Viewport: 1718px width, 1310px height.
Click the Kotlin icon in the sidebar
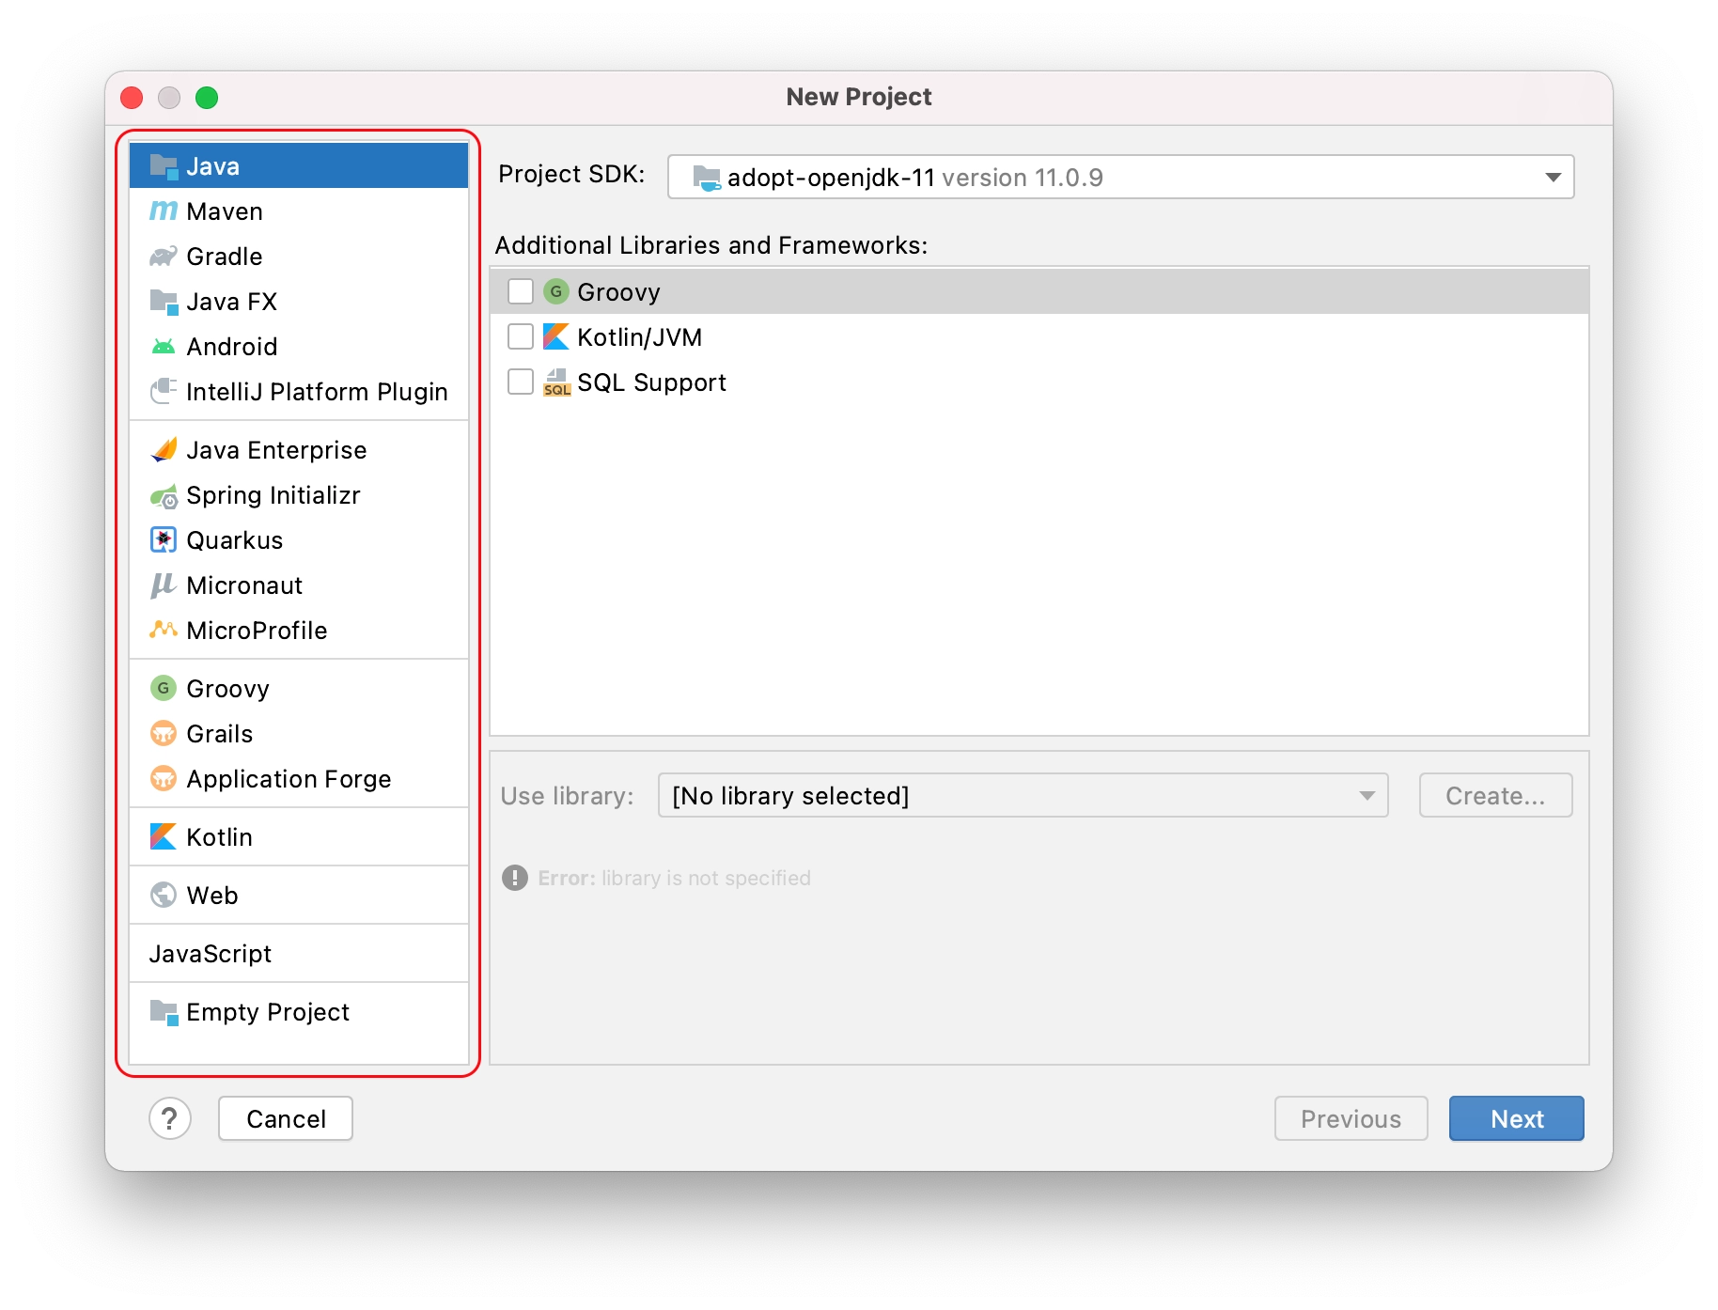point(164,836)
